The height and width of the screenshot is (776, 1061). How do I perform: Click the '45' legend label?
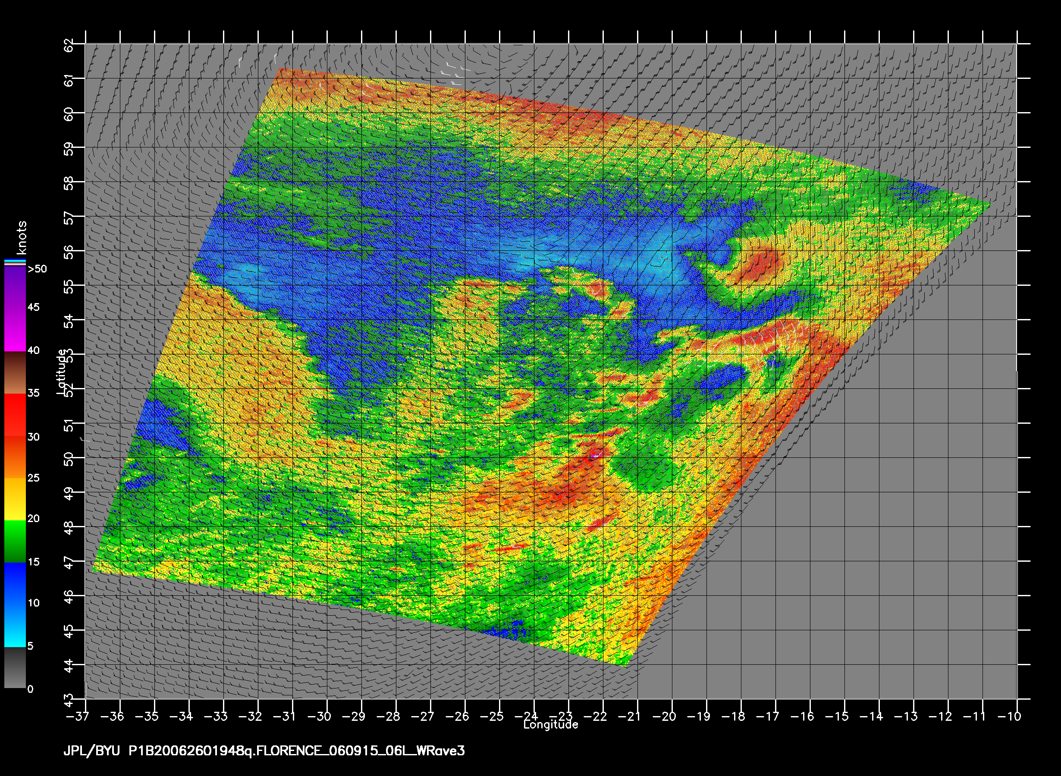(x=34, y=307)
